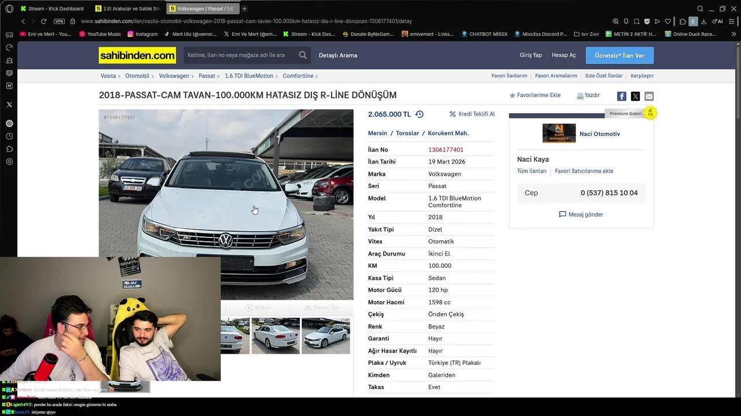Open GX Cleaner sidebar icon

tap(9, 60)
